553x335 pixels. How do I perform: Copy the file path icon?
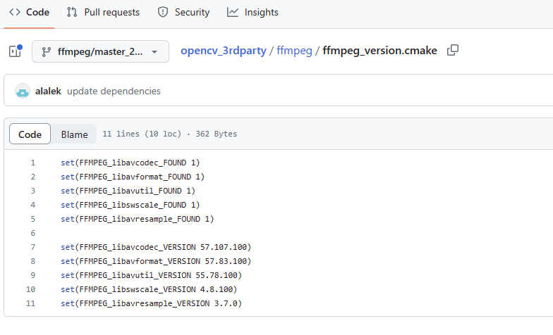(x=453, y=51)
